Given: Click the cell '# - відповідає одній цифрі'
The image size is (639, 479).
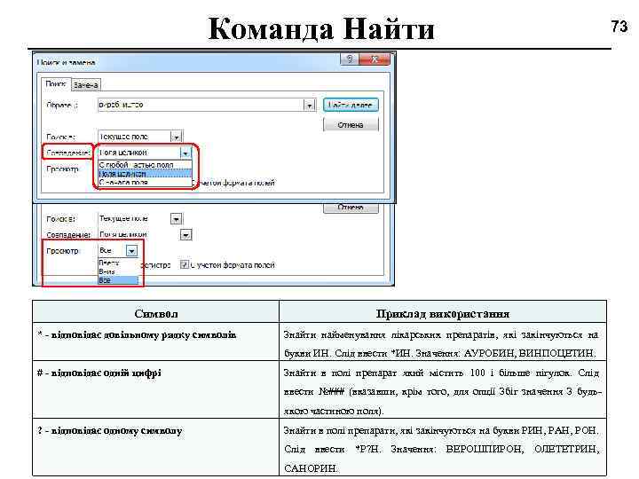Looking at the screenshot, I should click(x=155, y=389).
